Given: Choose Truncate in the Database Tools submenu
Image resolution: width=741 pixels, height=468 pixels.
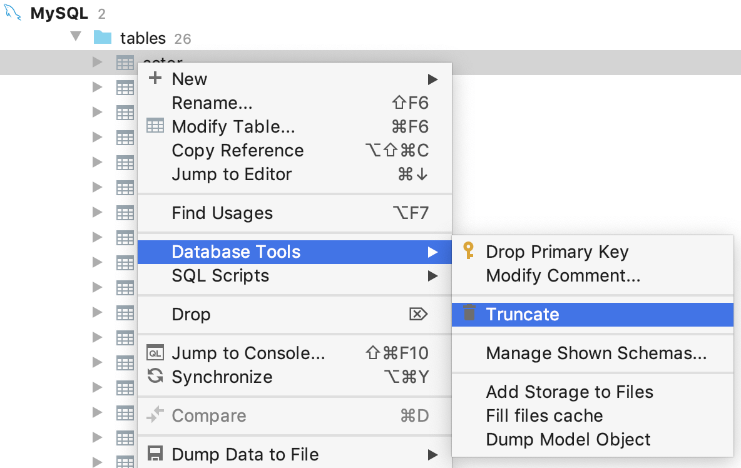Looking at the screenshot, I should click(593, 315).
